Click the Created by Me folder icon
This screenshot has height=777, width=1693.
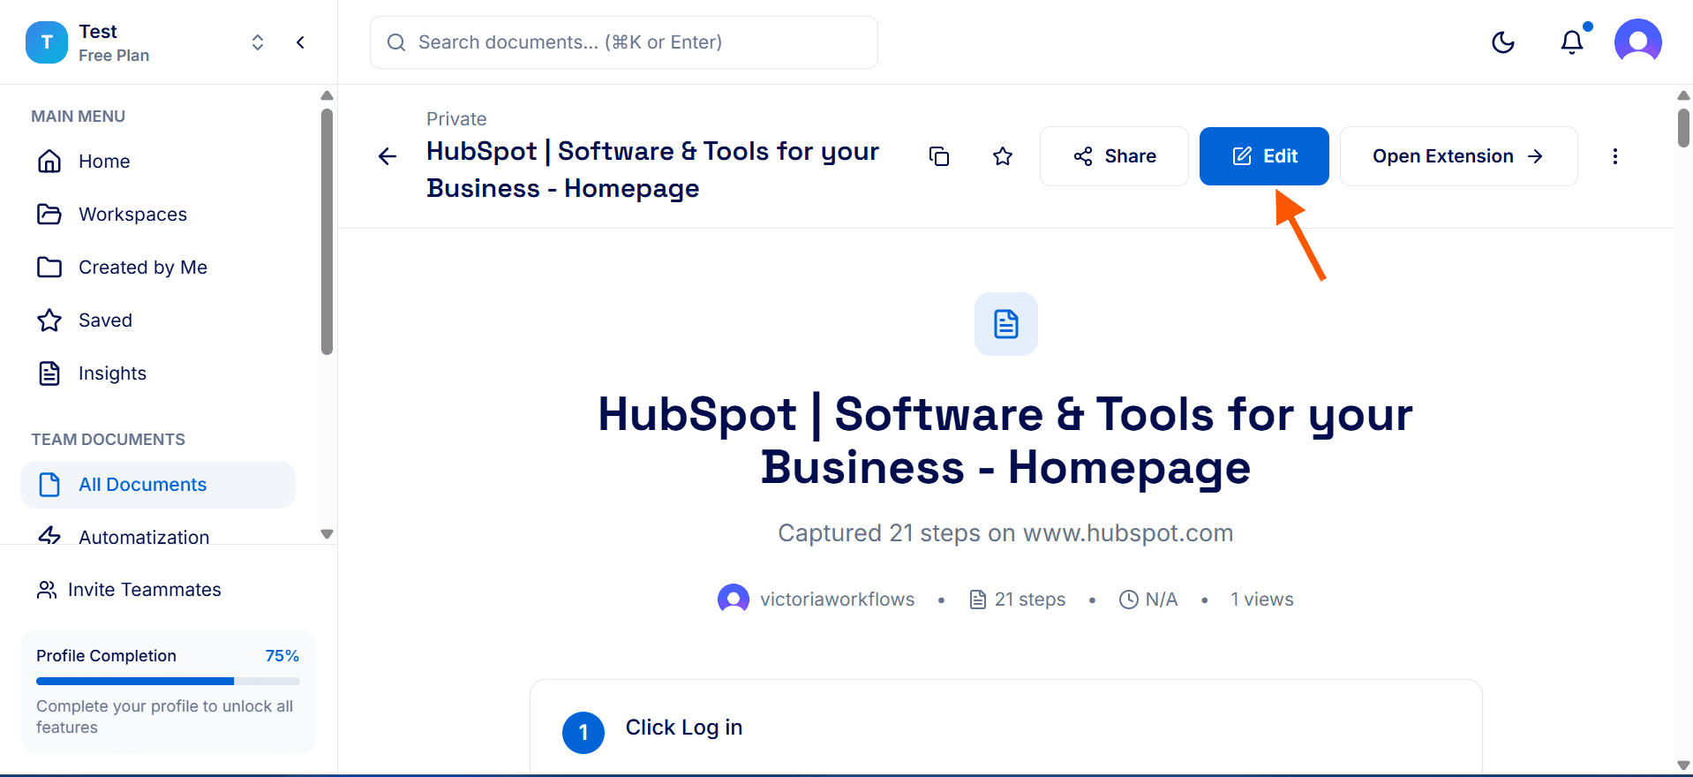tap(49, 268)
